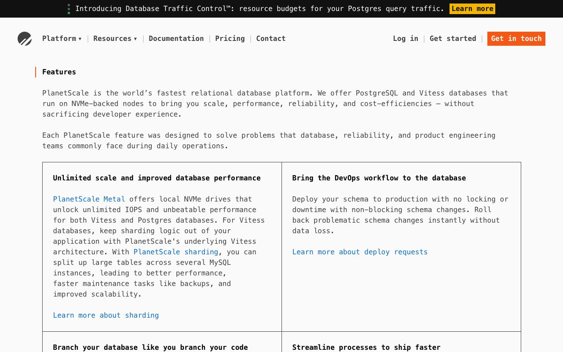The height and width of the screenshot is (352, 563).
Task: Click the Features section heading
Action: (59, 72)
